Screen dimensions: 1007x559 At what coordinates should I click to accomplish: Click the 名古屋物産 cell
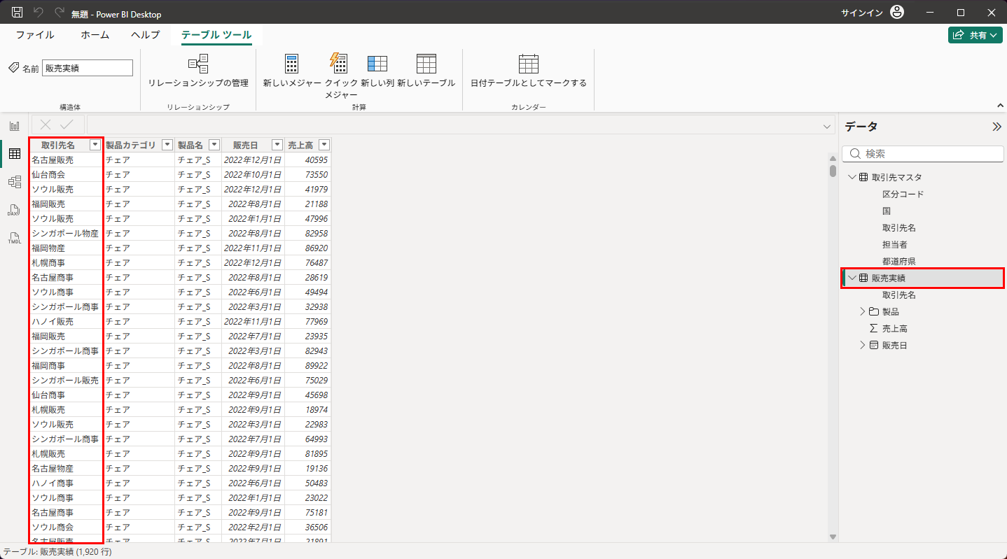click(66, 469)
